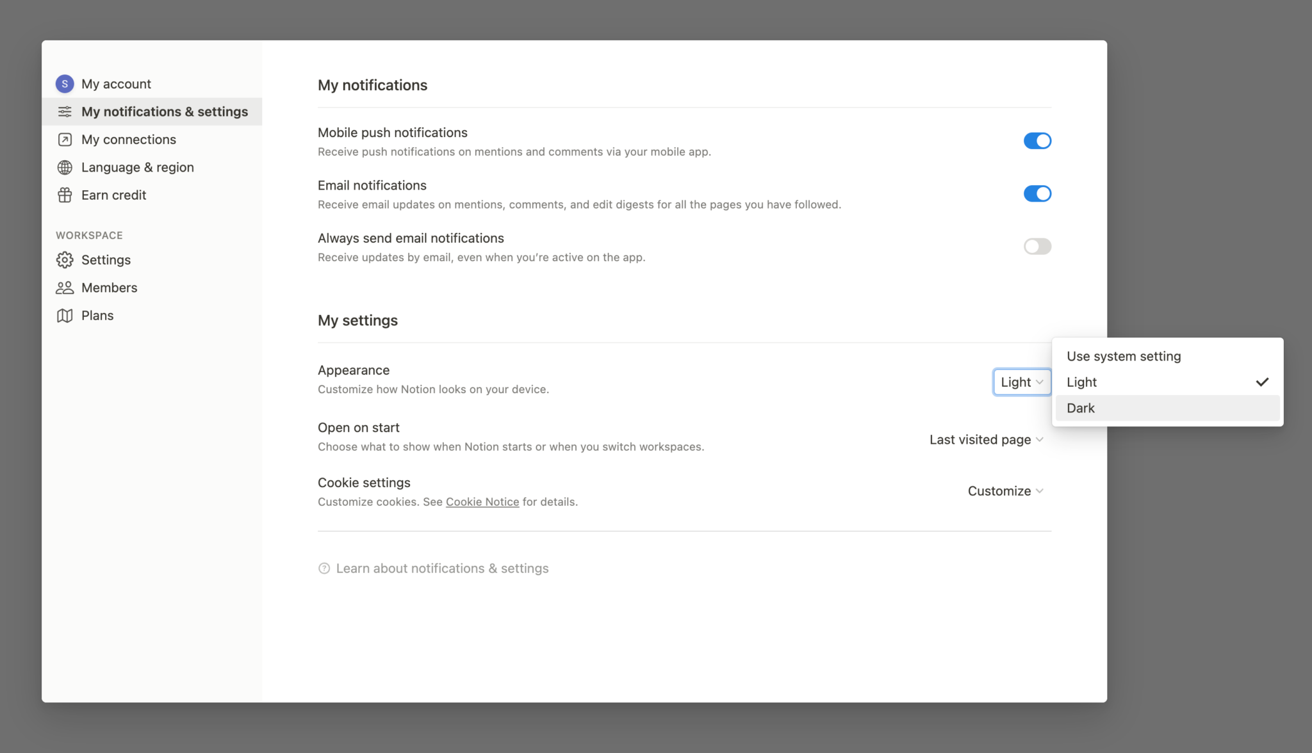Disable Mobile push notifications
This screenshot has width=1312, height=753.
click(x=1037, y=140)
